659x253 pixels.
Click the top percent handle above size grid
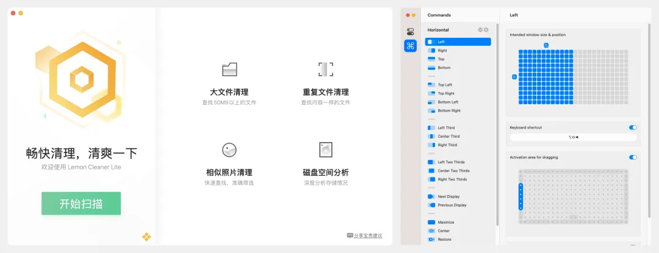[x=546, y=45]
